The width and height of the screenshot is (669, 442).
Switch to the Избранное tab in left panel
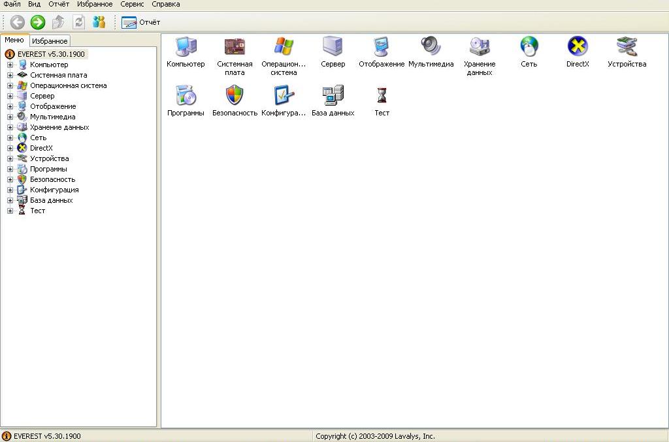pyautogui.click(x=50, y=41)
